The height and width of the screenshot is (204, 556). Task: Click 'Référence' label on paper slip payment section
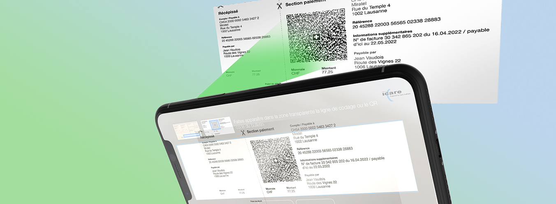[362, 21]
